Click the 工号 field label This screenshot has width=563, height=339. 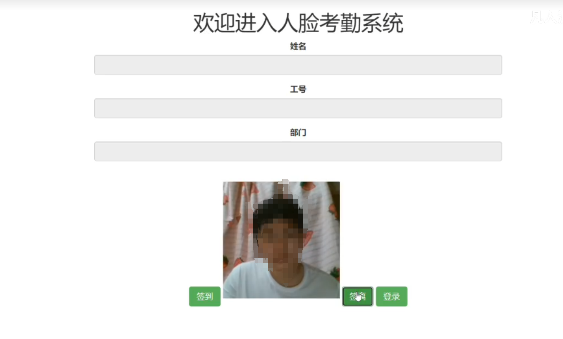tap(298, 89)
